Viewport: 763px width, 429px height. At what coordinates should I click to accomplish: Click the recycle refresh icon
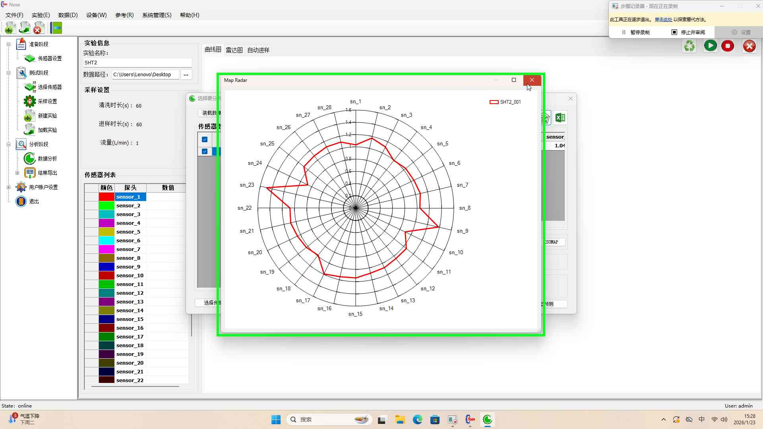[689, 46]
